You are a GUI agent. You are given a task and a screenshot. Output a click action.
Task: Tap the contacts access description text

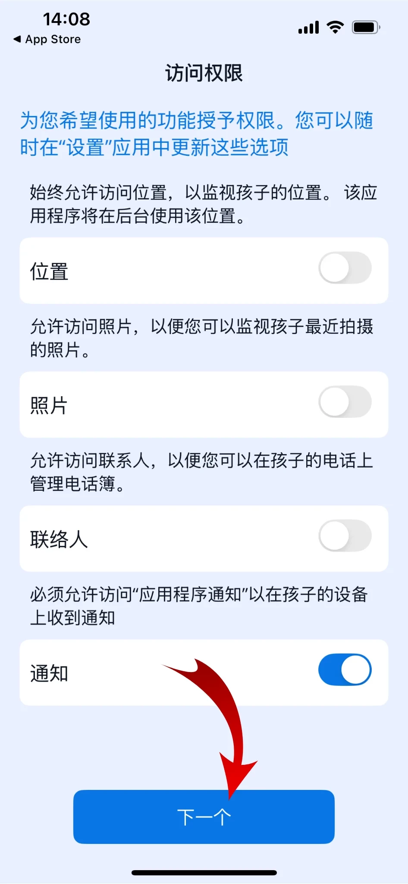point(201,472)
